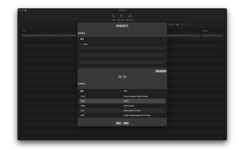Viewport: 239px width, 149px height.
Task: Select the OGG row in available formats
Action: (x=122, y=106)
